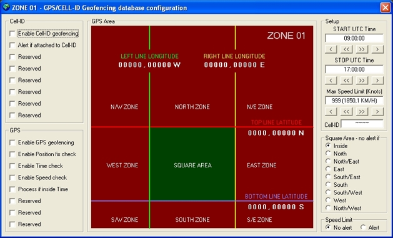Click the globe icon in title bar

[x=6, y=7]
